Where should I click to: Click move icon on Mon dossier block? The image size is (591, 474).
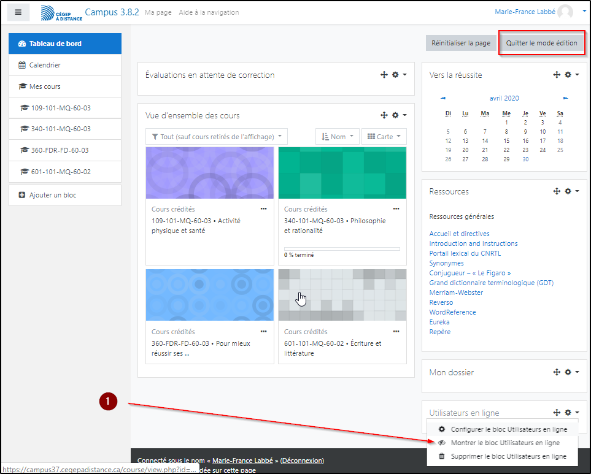pyautogui.click(x=557, y=372)
